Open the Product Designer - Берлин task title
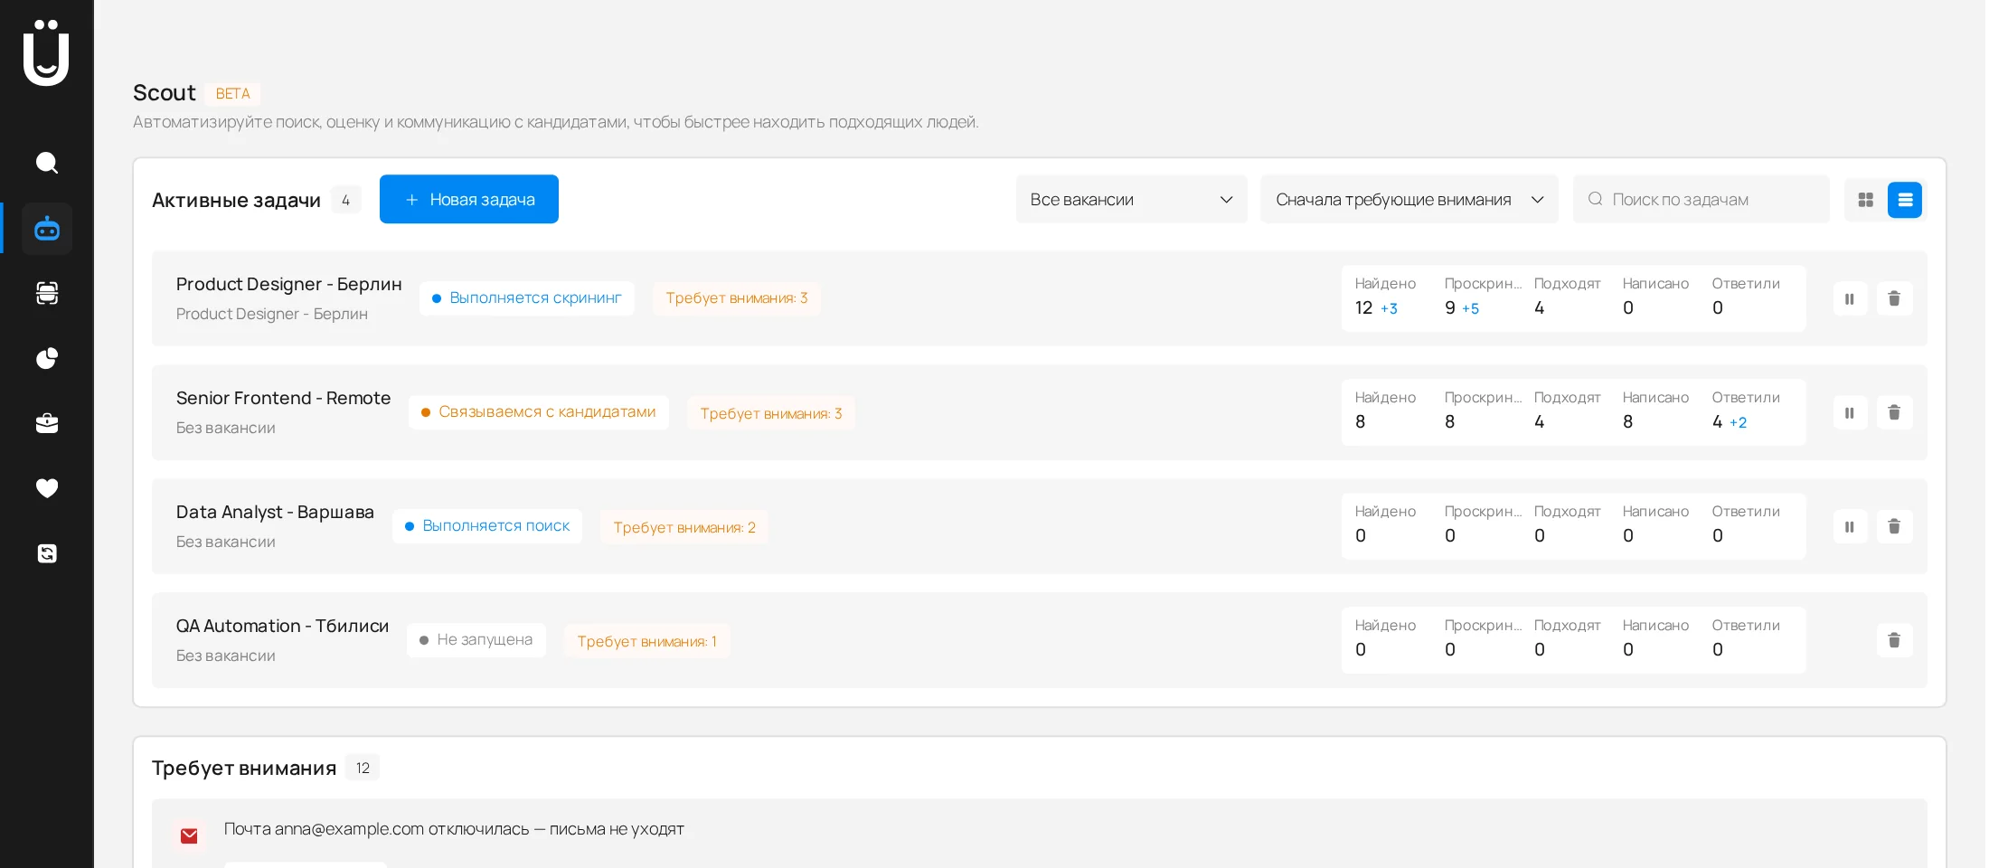The image size is (1989, 868). tap(288, 284)
